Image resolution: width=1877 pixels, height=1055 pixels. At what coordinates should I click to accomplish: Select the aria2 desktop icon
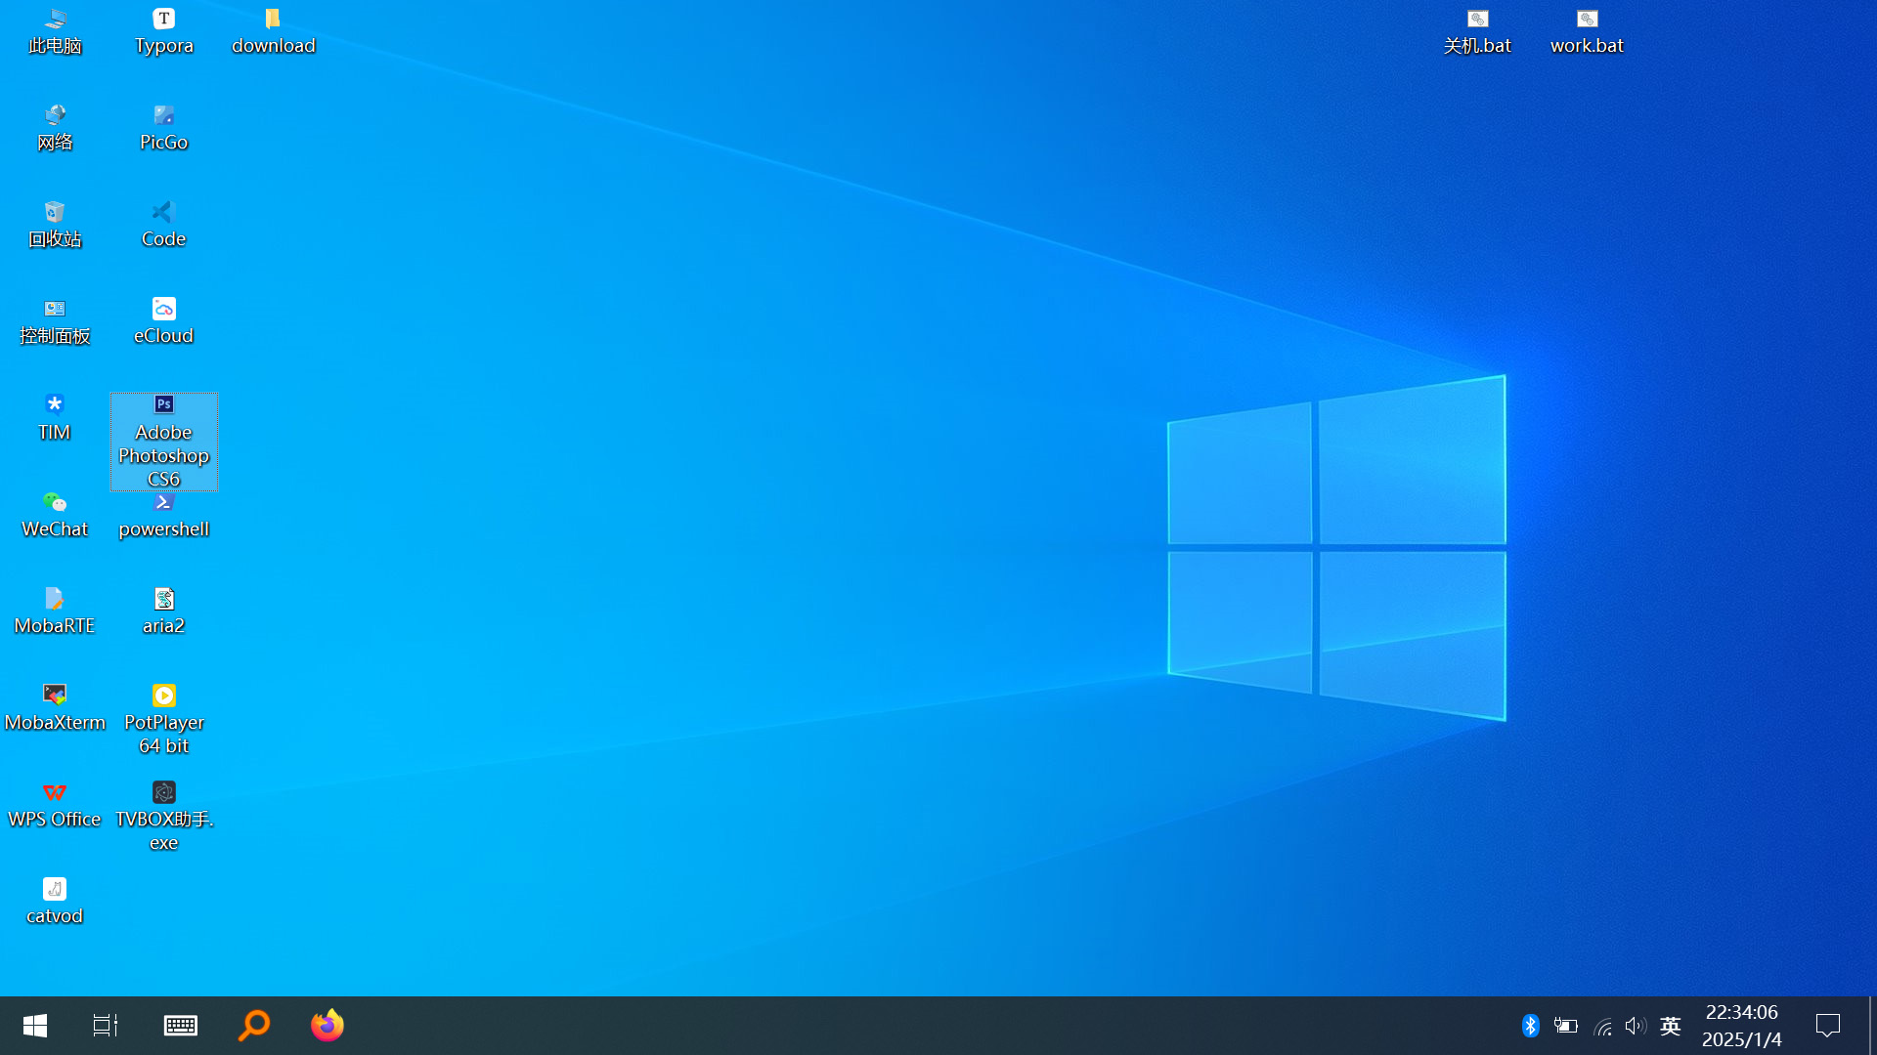tap(164, 612)
